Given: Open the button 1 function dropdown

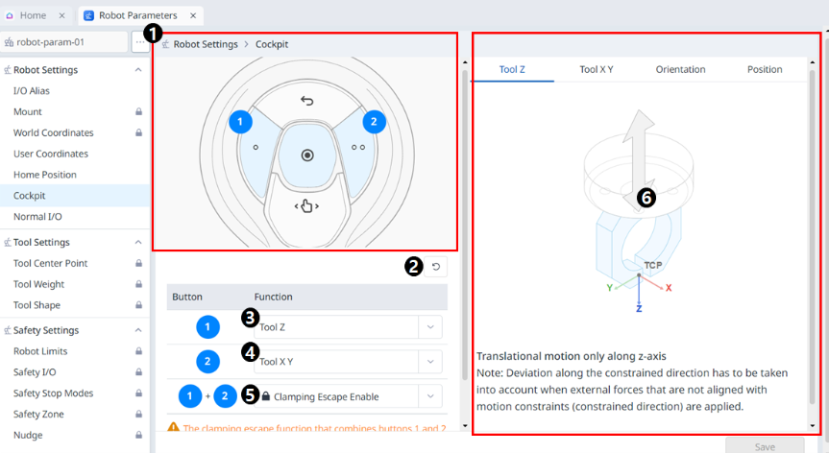Looking at the screenshot, I should (x=430, y=327).
